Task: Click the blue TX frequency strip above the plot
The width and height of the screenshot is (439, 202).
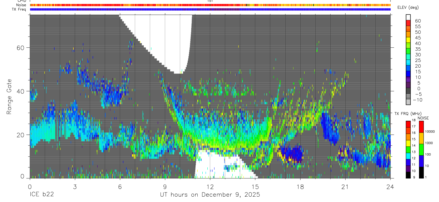Action: click(x=210, y=9)
